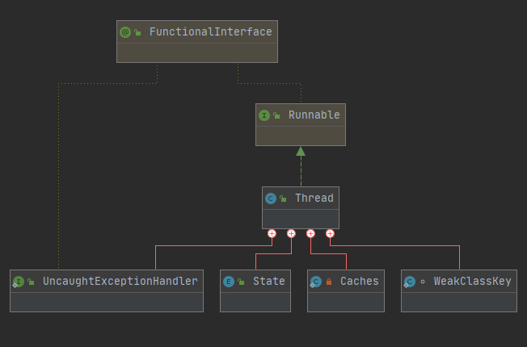Click the empty members compartment of Caches node
The image size is (527, 347).
pyautogui.click(x=346, y=302)
